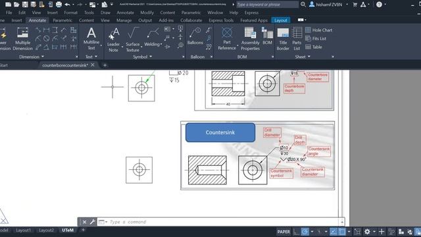Open the Modify menu
This screenshot has width=421, height=237.
pos(147,13)
